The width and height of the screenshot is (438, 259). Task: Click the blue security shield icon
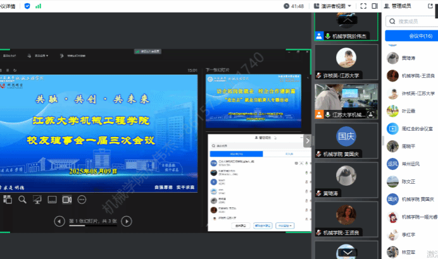(27, 6)
